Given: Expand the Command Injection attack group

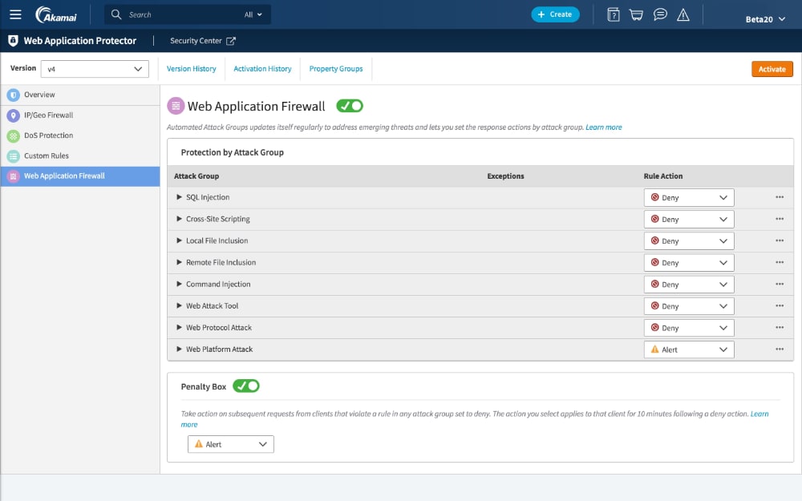Looking at the screenshot, I should pyautogui.click(x=179, y=284).
